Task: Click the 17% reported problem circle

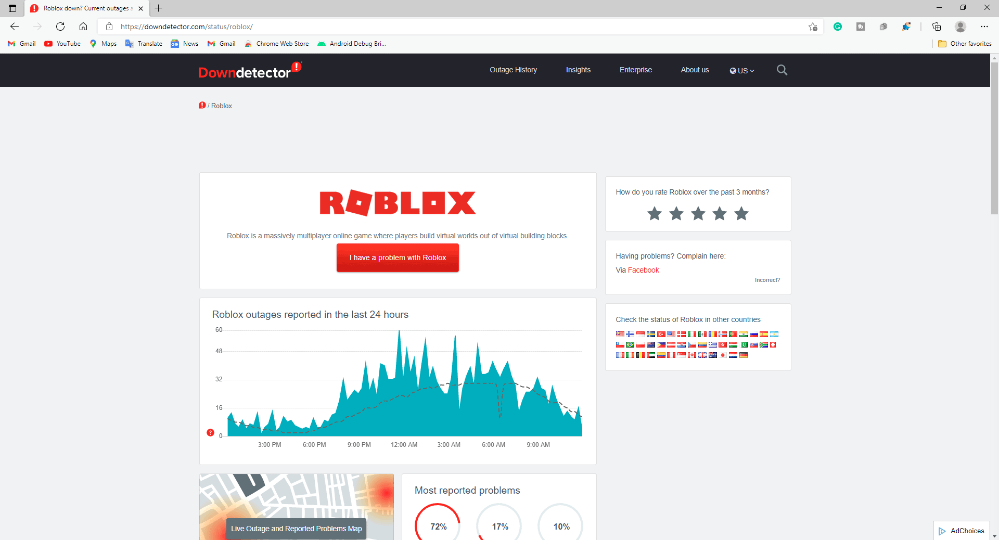Action: click(x=499, y=522)
